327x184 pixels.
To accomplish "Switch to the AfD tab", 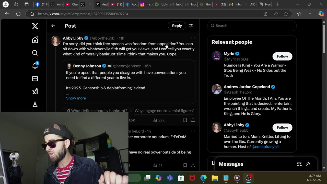I will (x=249, y=4).
